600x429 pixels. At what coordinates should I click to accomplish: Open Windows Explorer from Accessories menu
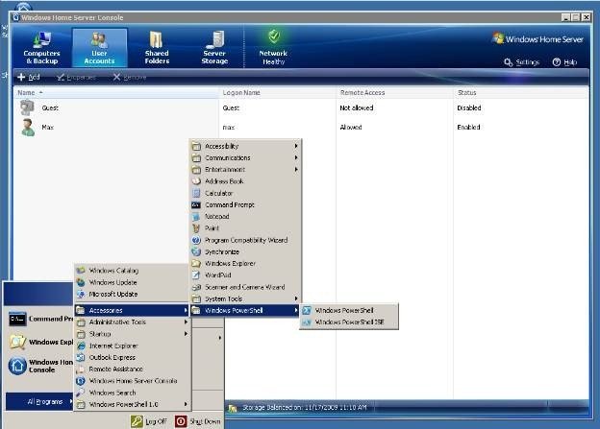tap(245, 263)
